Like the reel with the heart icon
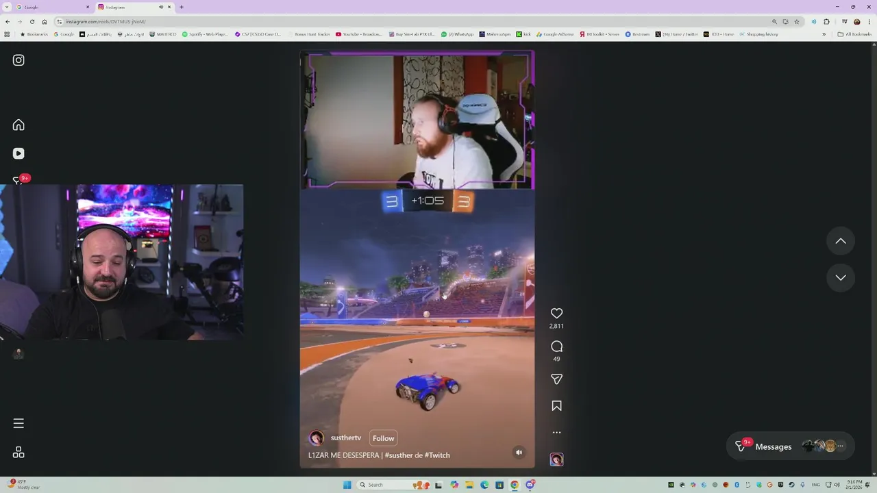 556,313
